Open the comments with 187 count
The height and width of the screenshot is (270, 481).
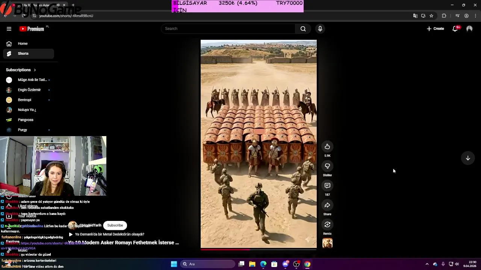pos(327,186)
